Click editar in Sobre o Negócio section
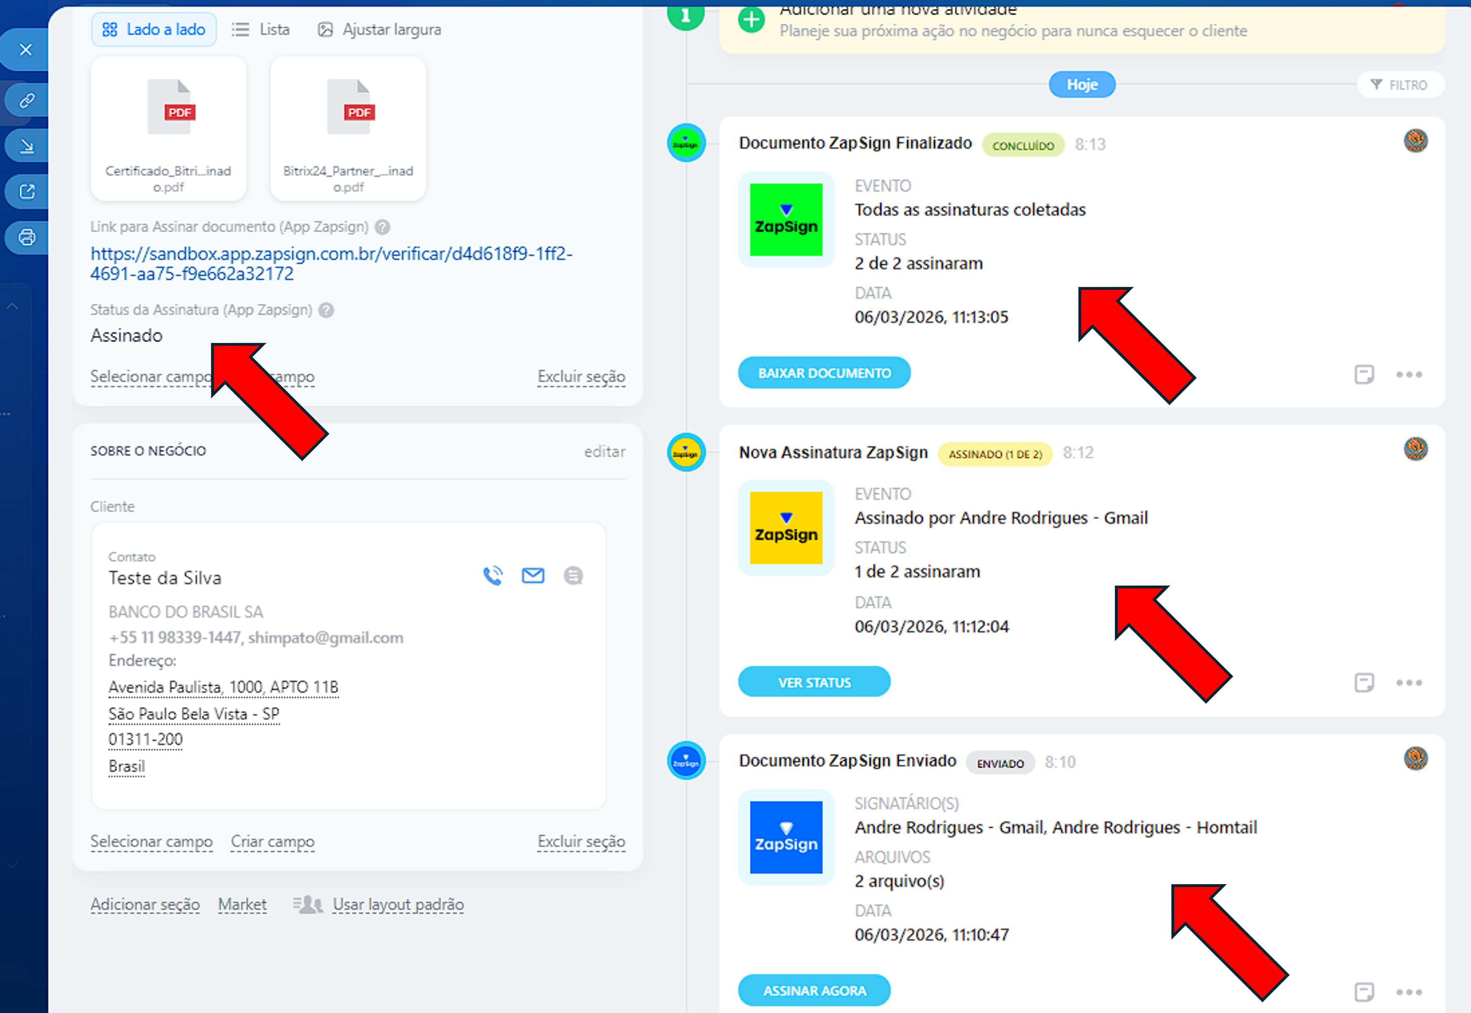Screen dimensions: 1471x1013 point(604,451)
